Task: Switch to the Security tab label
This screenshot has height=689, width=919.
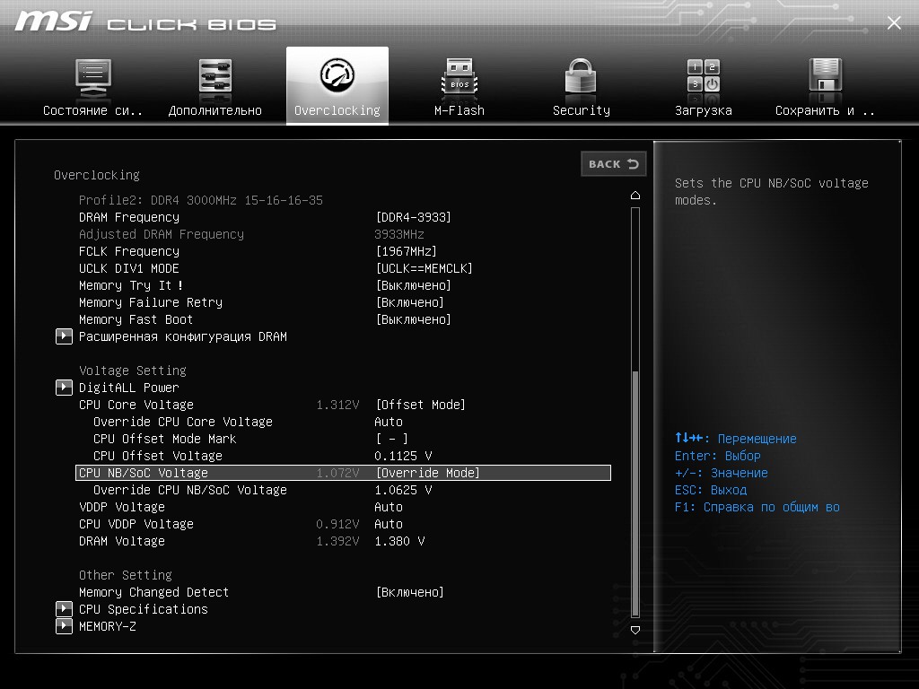Action: pos(582,110)
